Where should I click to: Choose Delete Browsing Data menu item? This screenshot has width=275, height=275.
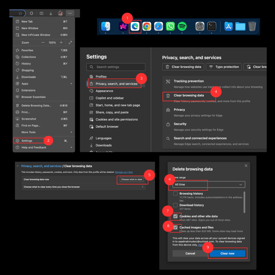point(44,106)
